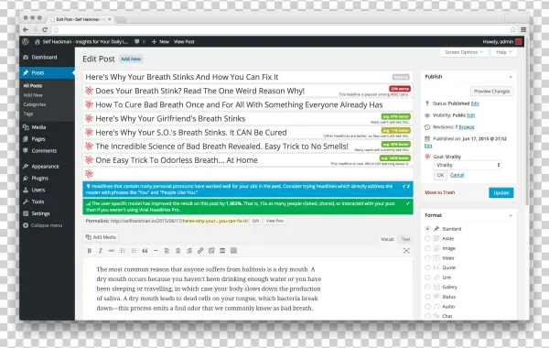Image resolution: width=549 pixels, height=348 pixels.
Task: Expand Screen Options
Action: [x=464, y=52]
